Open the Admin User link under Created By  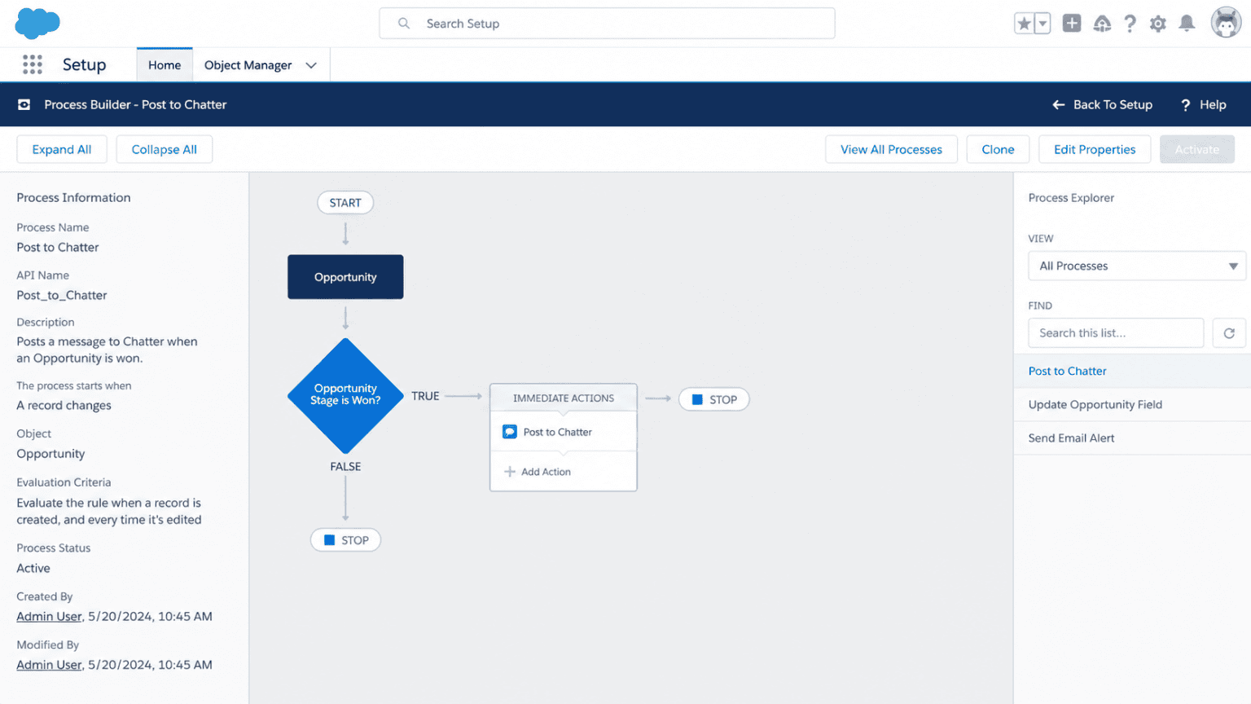pyautogui.click(x=49, y=616)
